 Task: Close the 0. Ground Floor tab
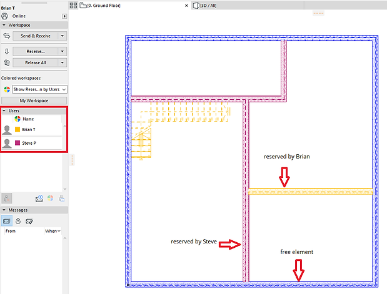pos(186,6)
